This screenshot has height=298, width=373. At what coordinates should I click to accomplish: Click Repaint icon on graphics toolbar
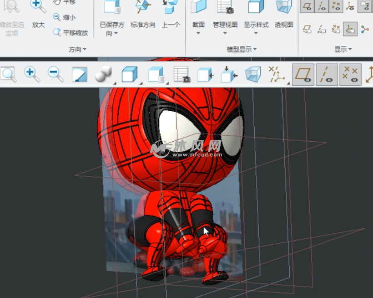tap(80, 75)
